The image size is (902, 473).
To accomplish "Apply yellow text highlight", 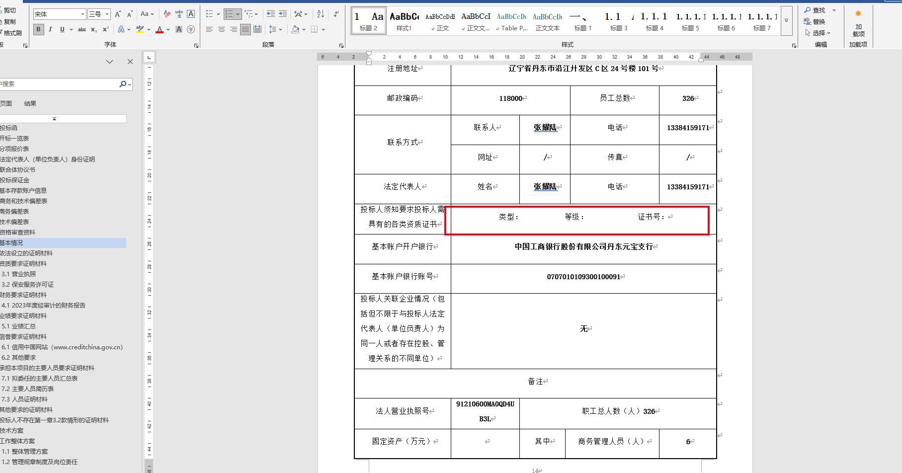I will pos(140,30).
